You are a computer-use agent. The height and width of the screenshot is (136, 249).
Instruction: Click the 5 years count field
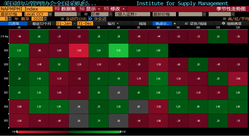coord(4,19)
